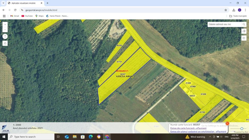Image resolution: width=249 pixels, height=140 pixels.
Task: Open Extras de carte funciară ePayment link
Action: click(188, 128)
